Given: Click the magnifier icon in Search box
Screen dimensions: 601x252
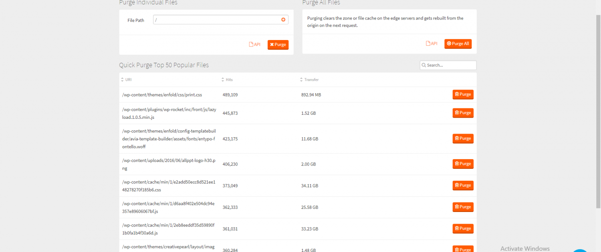Looking at the screenshot, I should [424, 65].
